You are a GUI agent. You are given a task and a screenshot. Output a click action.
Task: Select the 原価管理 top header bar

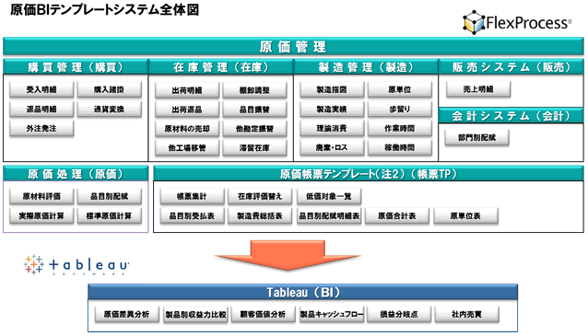coord(293,46)
